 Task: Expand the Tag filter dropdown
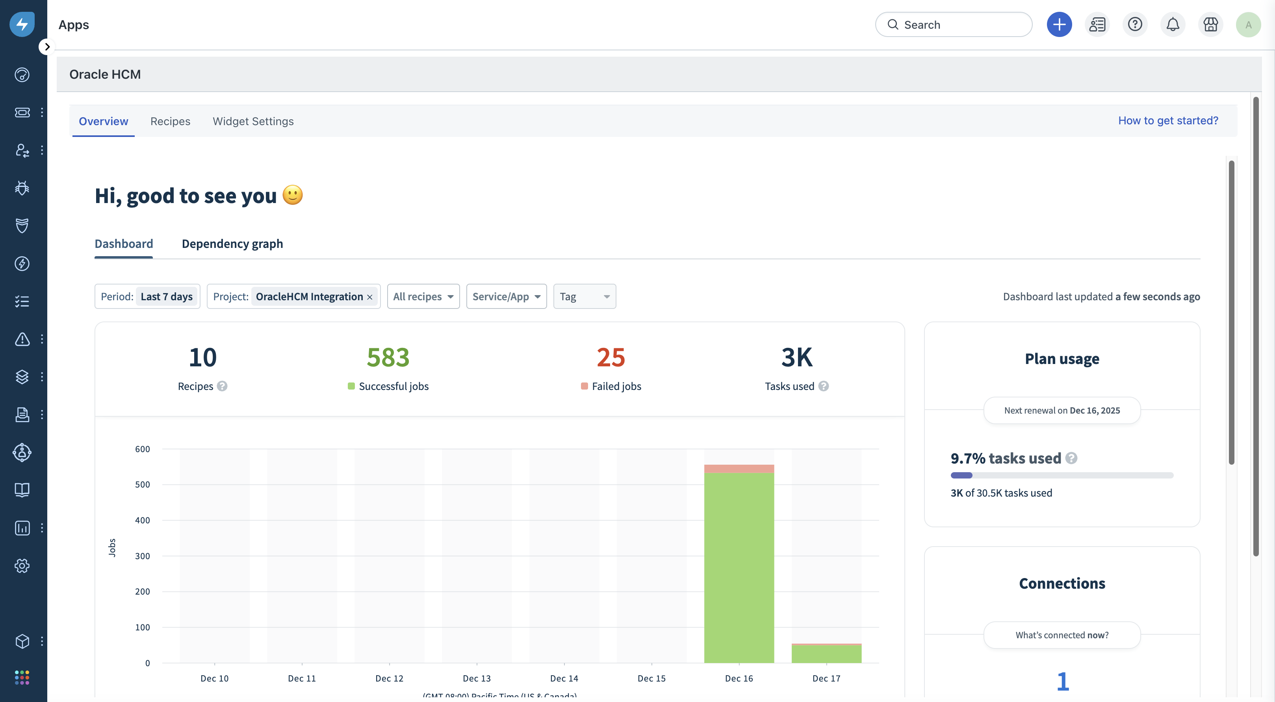[x=584, y=297]
